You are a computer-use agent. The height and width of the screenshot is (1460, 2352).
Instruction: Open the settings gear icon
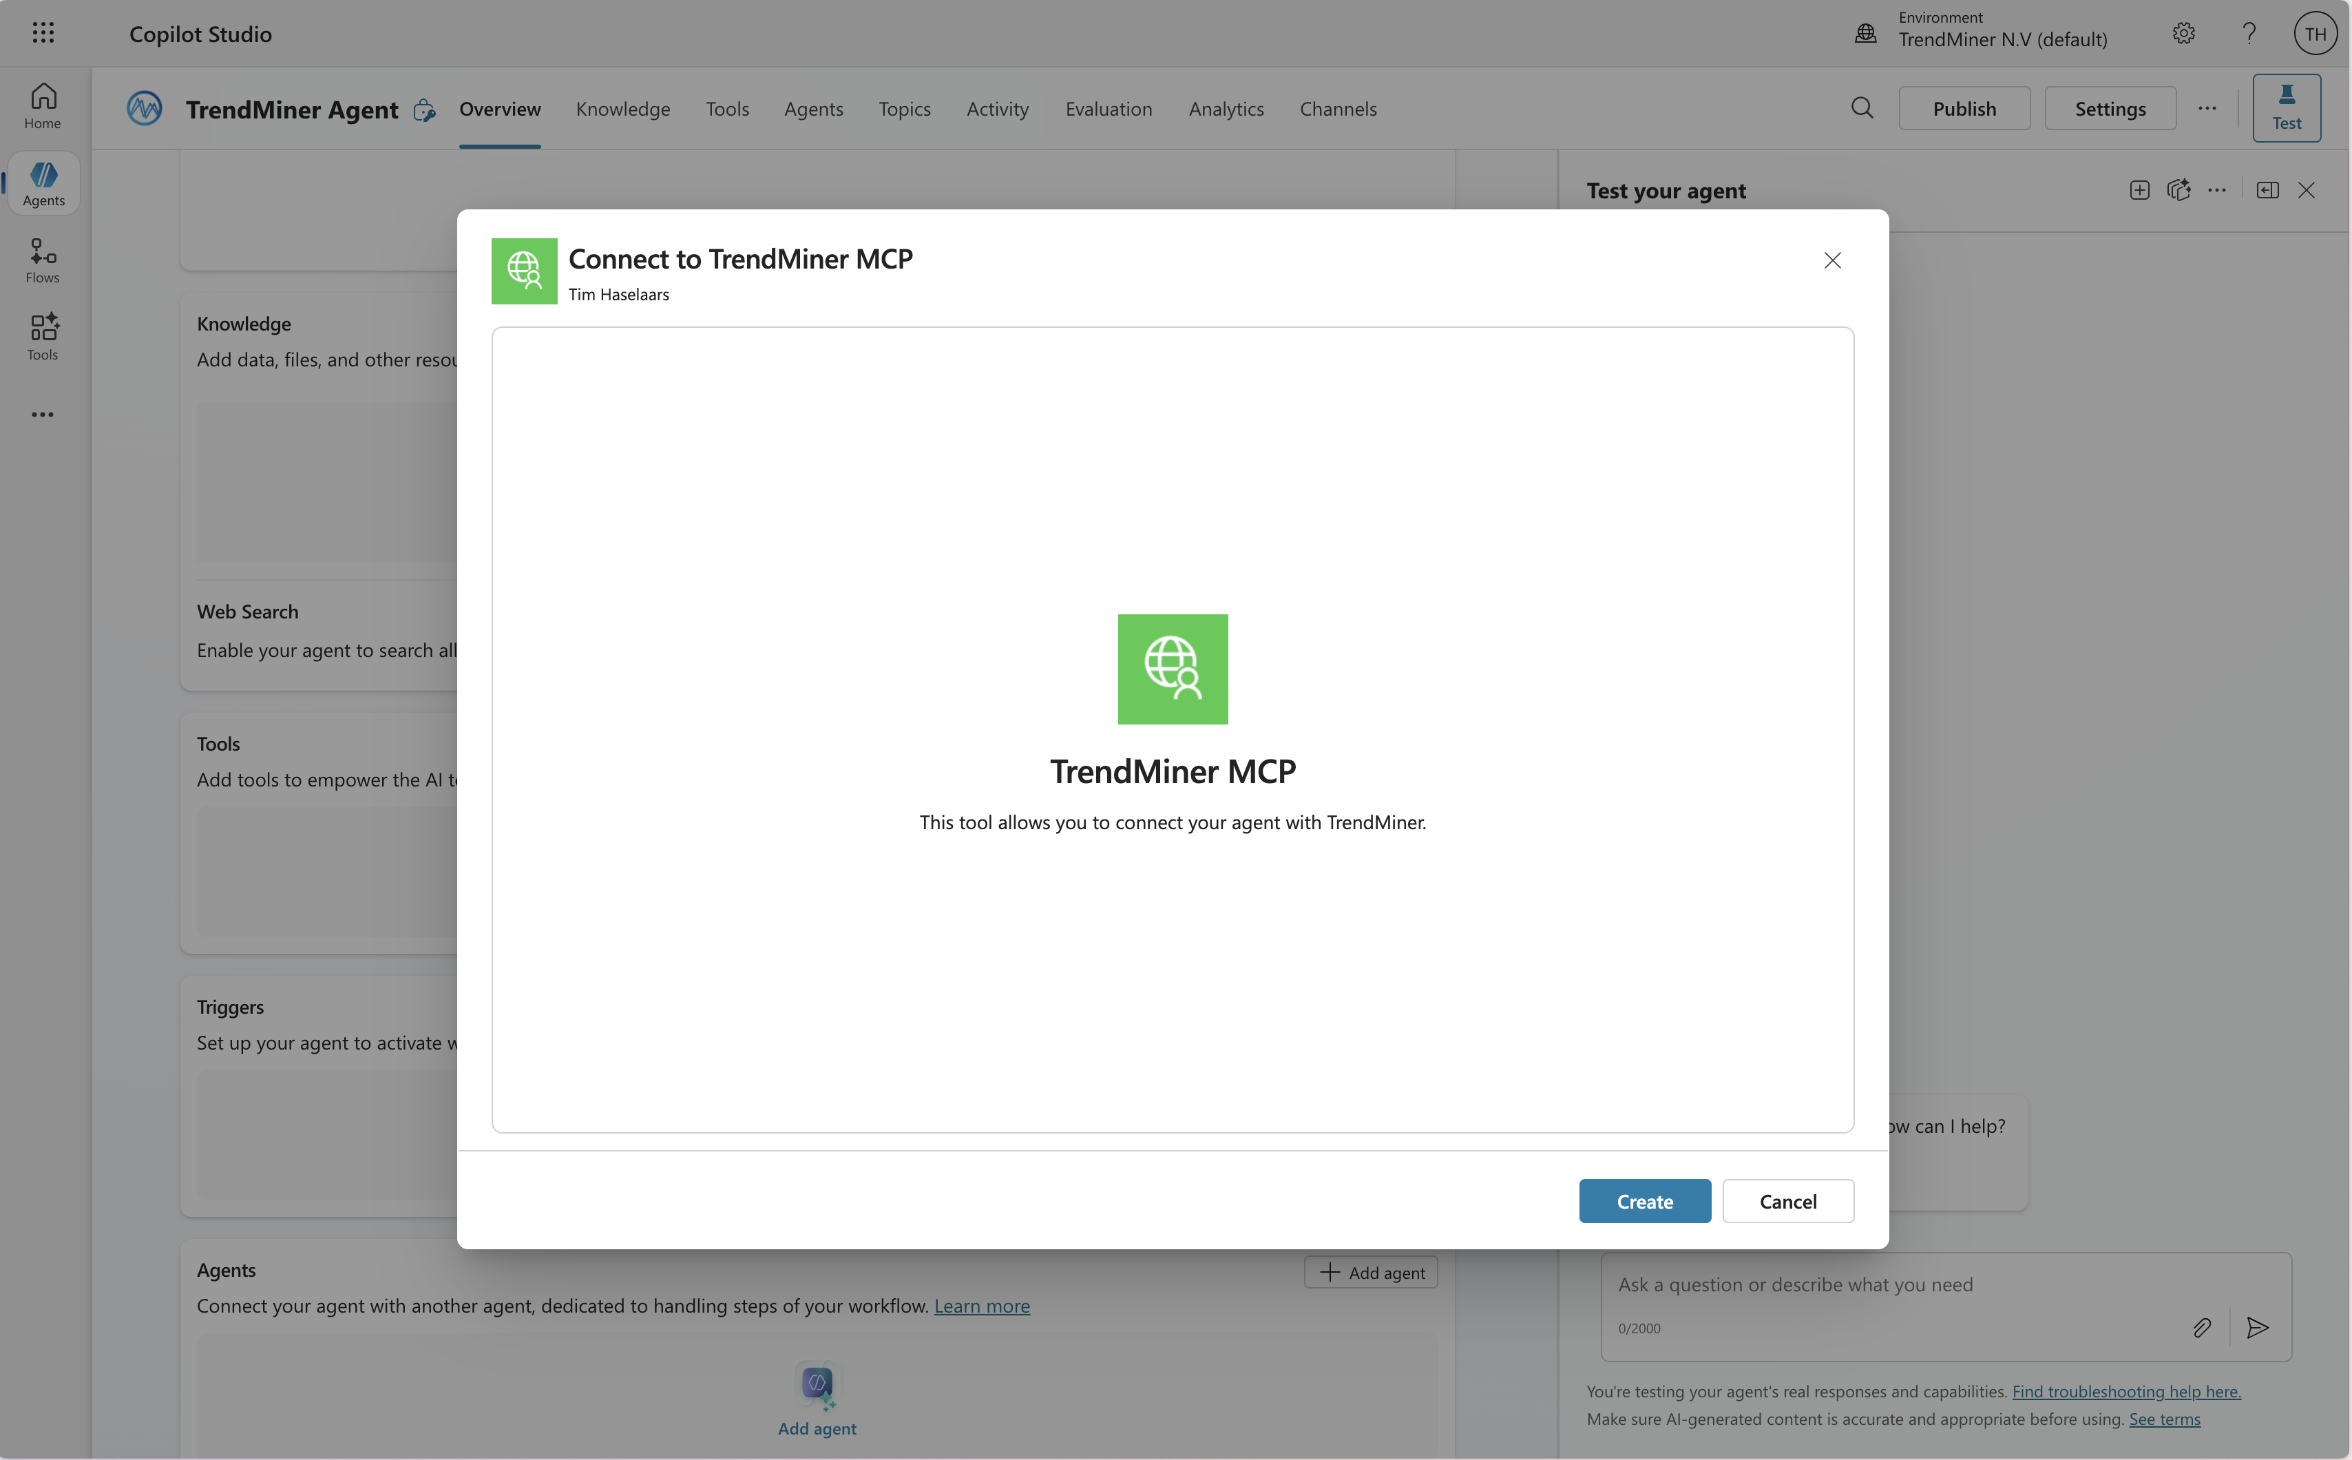[2183, 34]
